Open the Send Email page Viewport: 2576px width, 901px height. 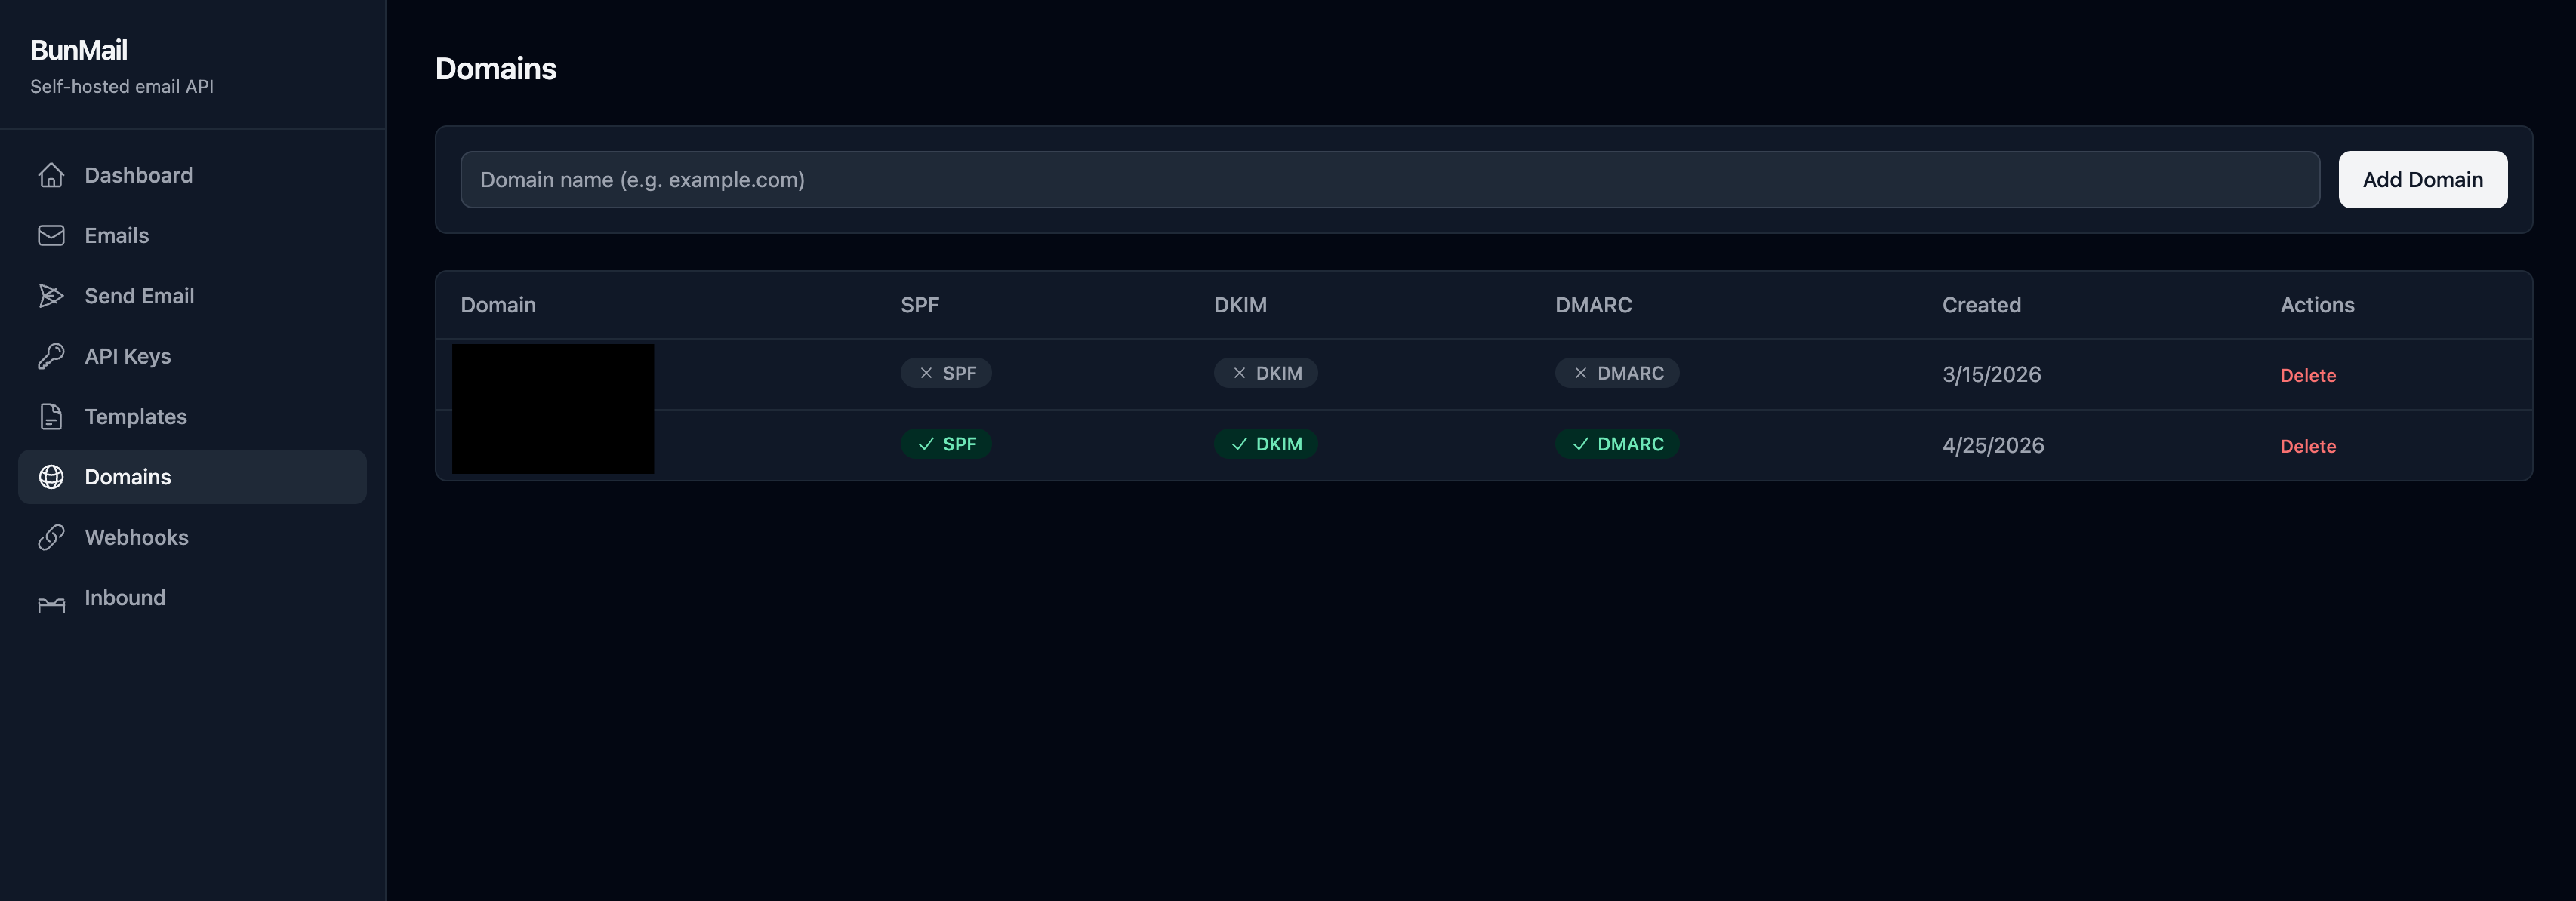click(x=192, y=296)
